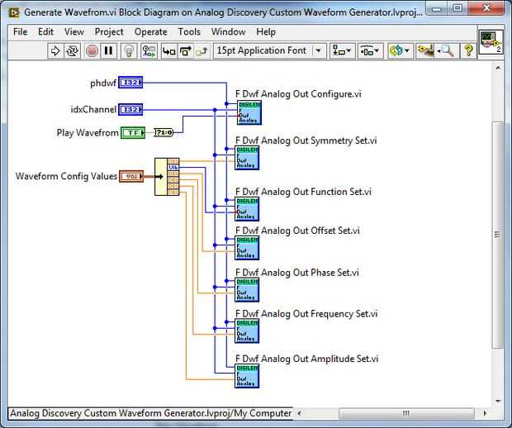Click the horizontal scrollbar at bottom
Image resolution: width=512 pixels, height=428 pixels.
tap(391, 413)
